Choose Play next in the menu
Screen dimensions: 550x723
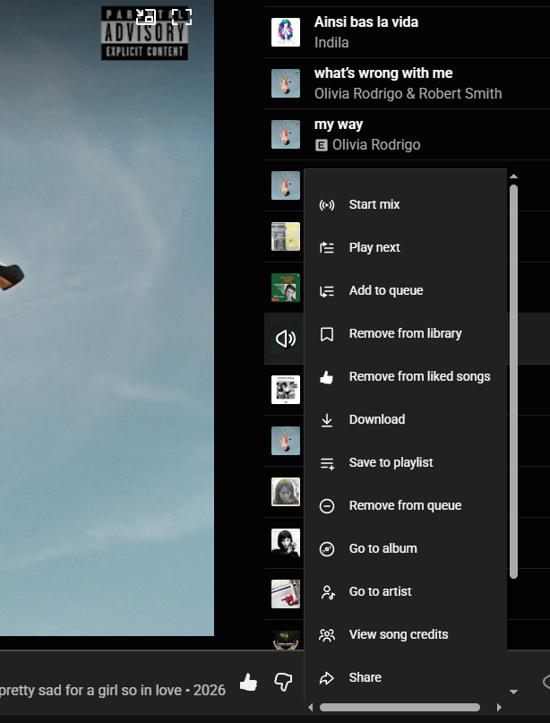tap(405, 247)
